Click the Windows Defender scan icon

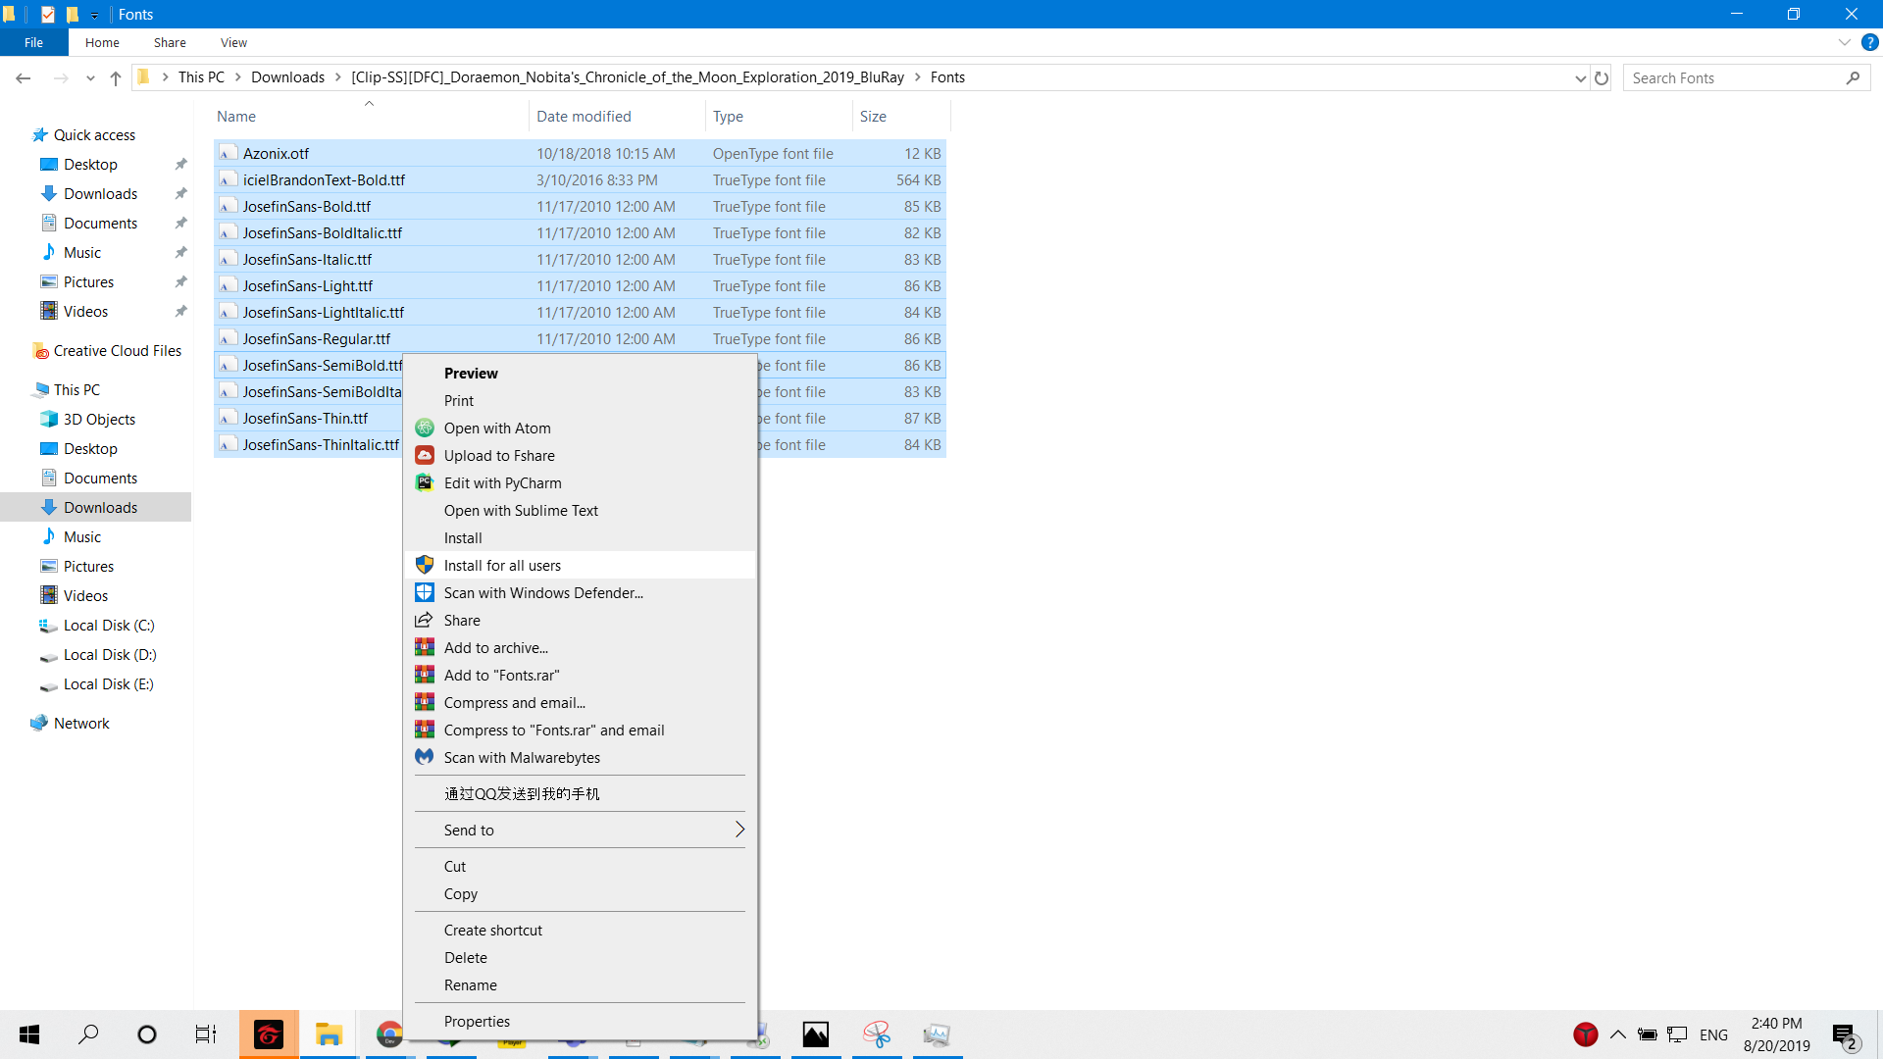point(425,593)
